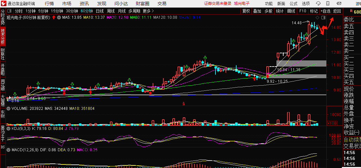Open the 分时走势 sidebar tab
Viewport: 361px width, 168px height.
point(3,17)
